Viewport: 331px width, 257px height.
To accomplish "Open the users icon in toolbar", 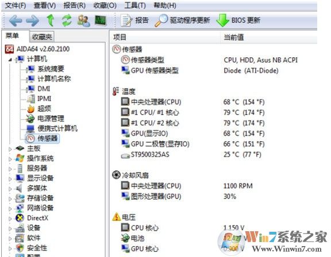I will (84, 21).
